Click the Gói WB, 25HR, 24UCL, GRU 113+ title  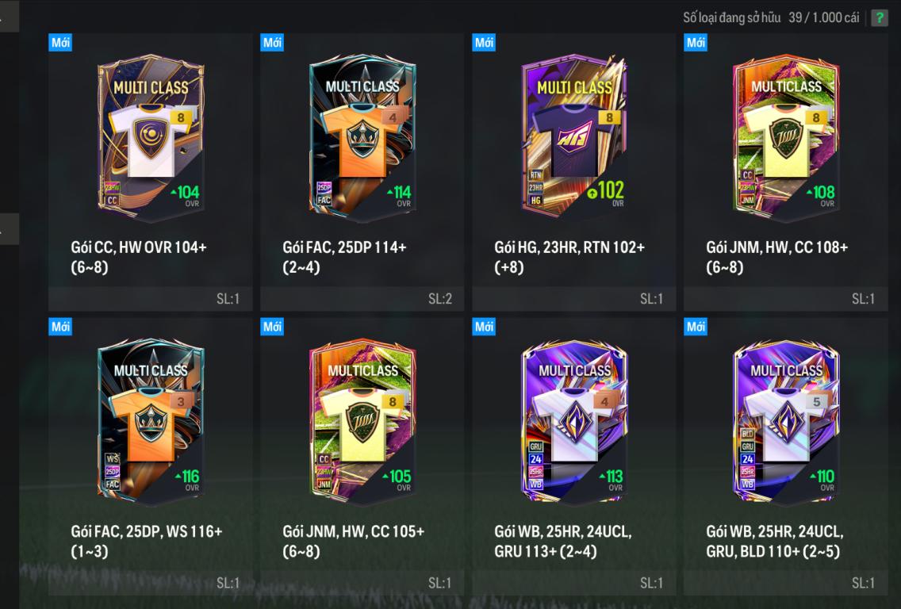[563, 542]
